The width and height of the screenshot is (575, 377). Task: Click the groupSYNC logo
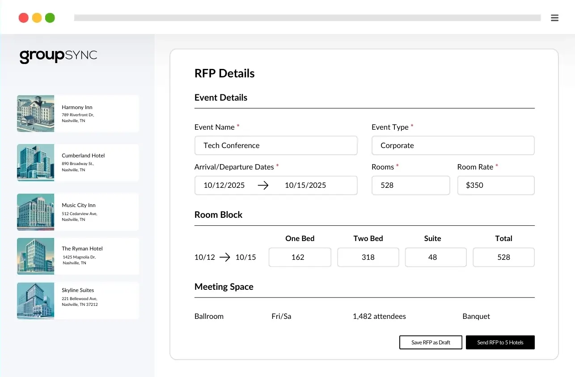tap(58, 56)
